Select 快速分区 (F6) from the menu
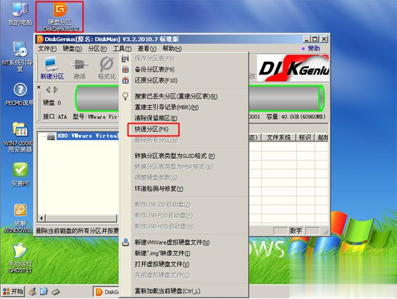Image resolution: width=397 pixels, height=299 pixels. (x=153, y=128)
